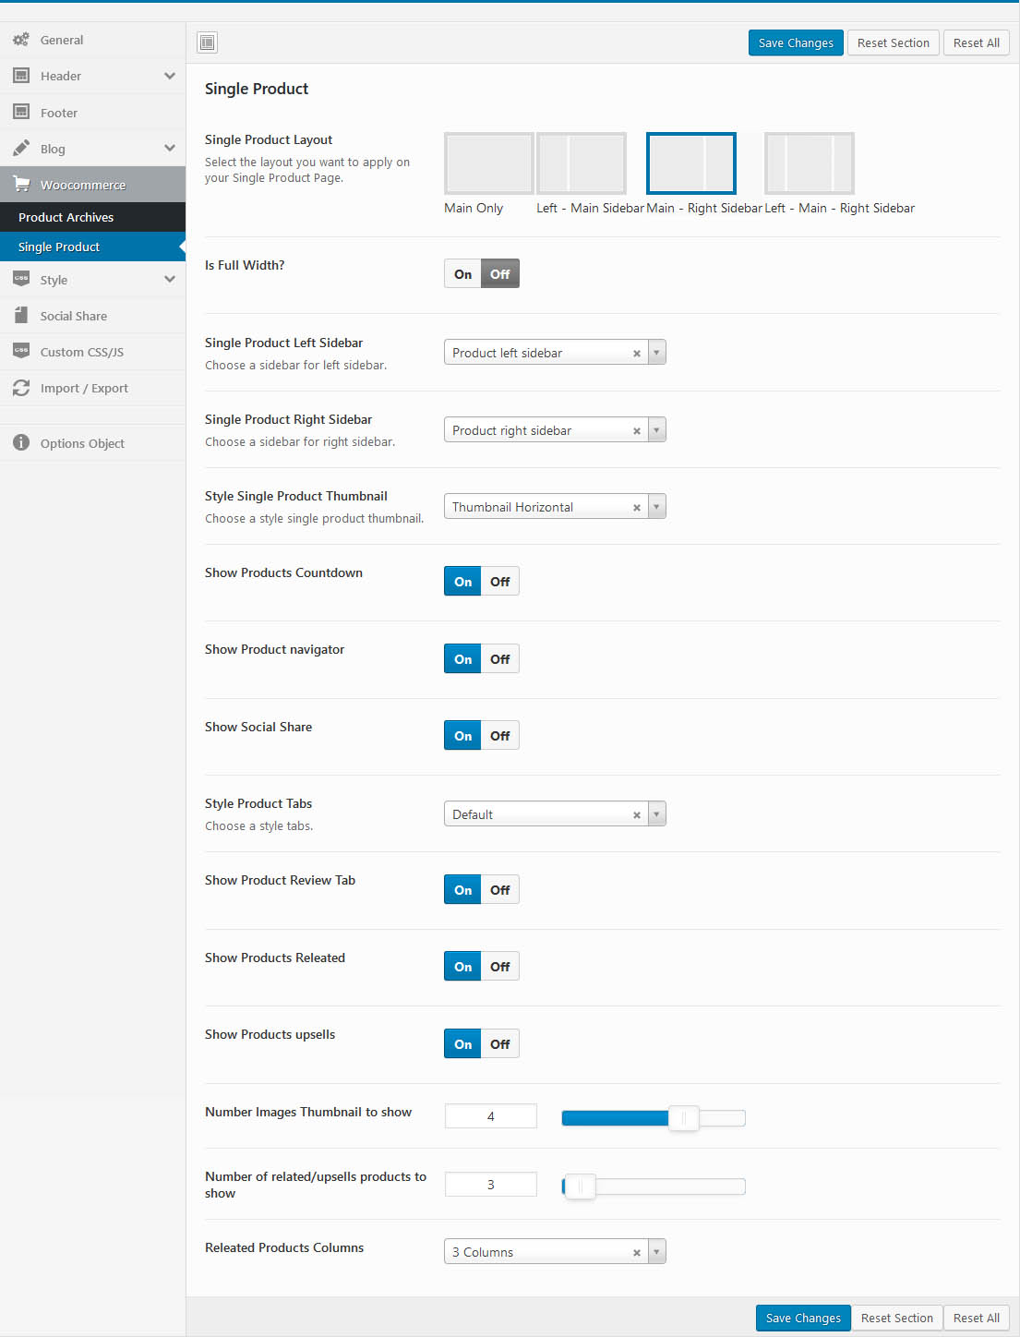The image size is (1020, 1337).
Task: Click the Woocommerce cart icon
Action: click(x=21, y=185)
